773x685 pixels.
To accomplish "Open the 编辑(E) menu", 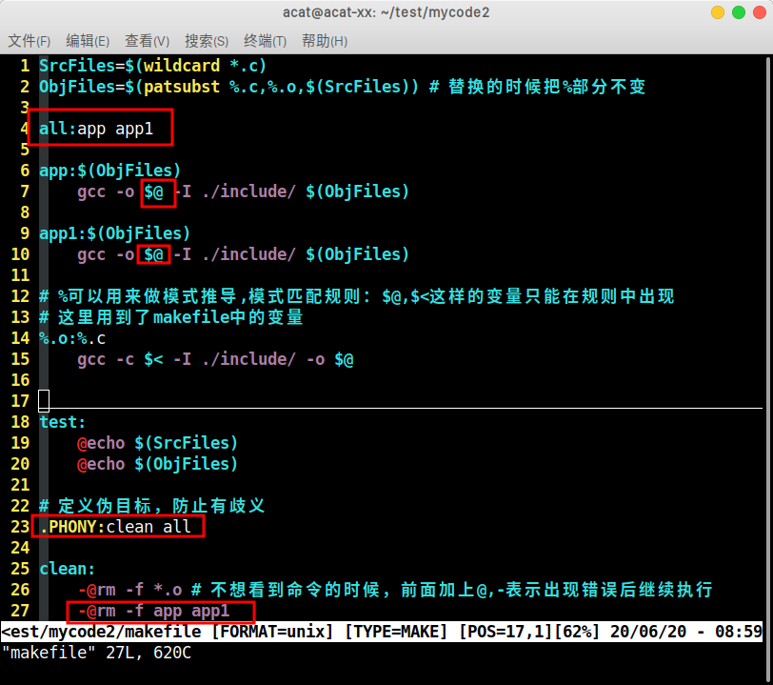I will point(88,41).
